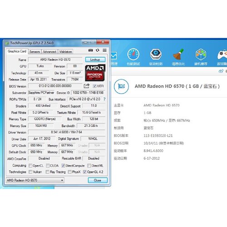Viewport: 227px width, 227px height.
Task: Open the cube-shaped build recommendation icon
Action: 201,54
